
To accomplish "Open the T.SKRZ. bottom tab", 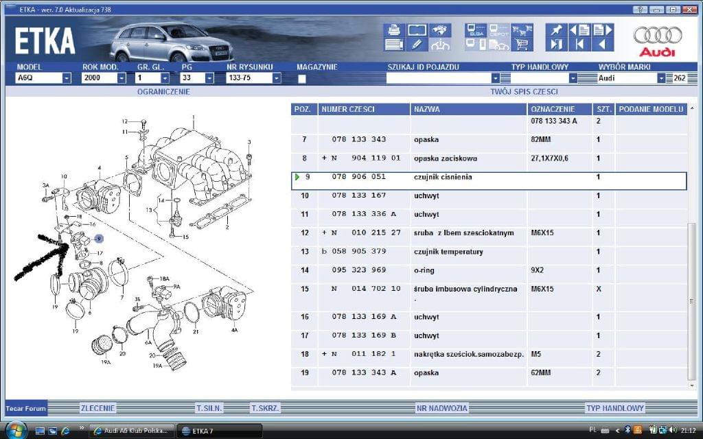I will point(265,408).
